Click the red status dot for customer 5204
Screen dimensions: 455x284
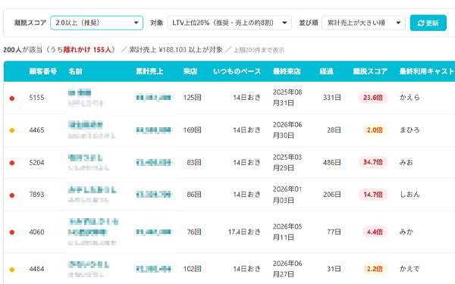12,163
